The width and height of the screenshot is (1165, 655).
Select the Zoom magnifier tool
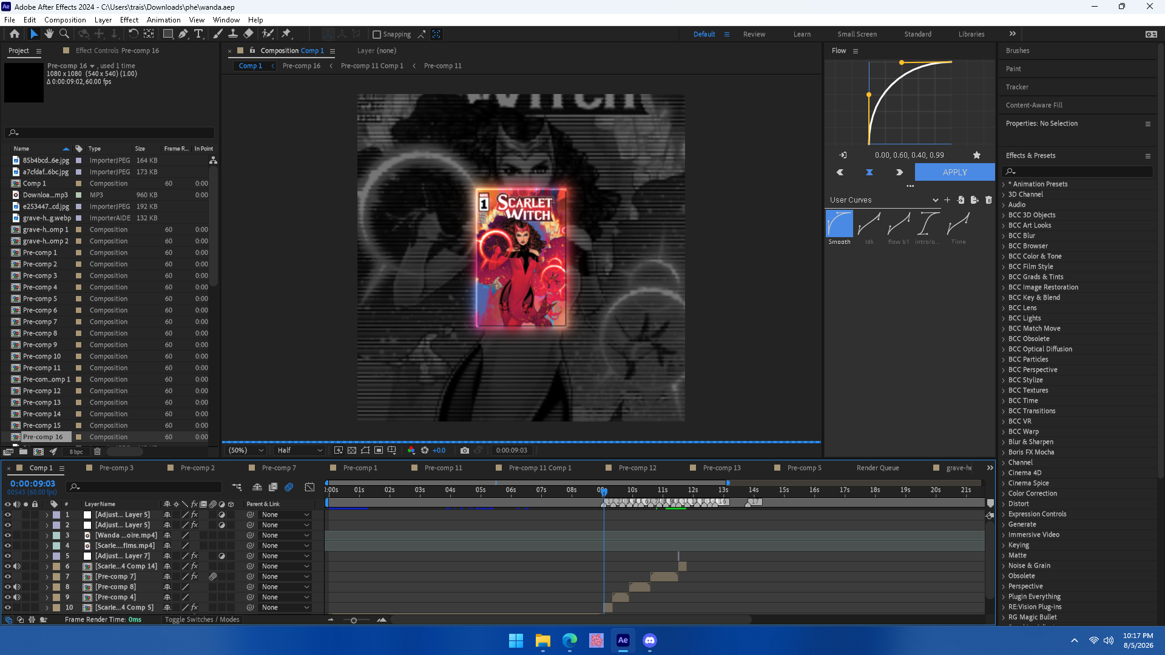point(64,34)
